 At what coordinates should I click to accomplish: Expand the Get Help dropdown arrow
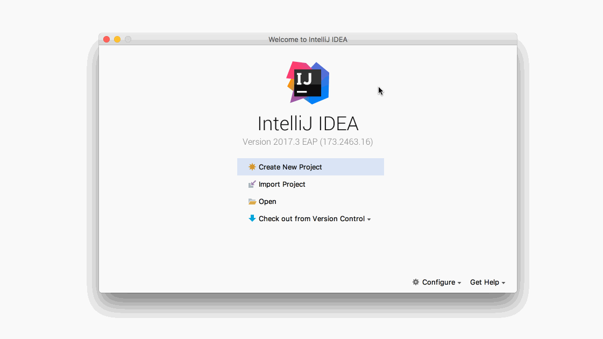tap(503, 283)
